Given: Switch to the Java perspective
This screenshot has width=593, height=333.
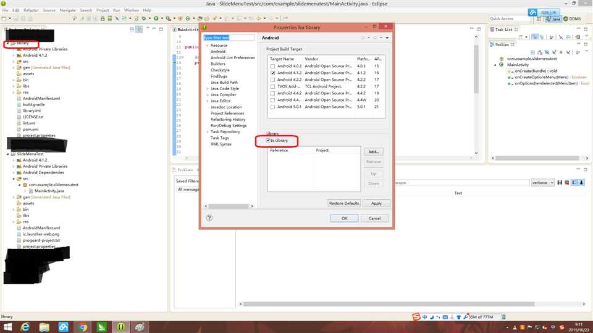Looking at the screenshot, I should [553, 19].
